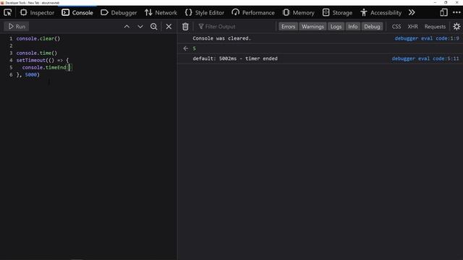Viewport: 463px width, 260px height.
Task: Open the Style Editor tab
Action: point(204,13)
